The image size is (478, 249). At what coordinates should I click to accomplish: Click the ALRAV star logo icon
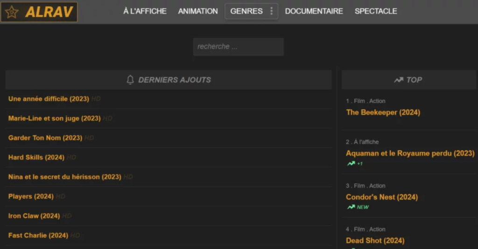click(x=12, y=12)
